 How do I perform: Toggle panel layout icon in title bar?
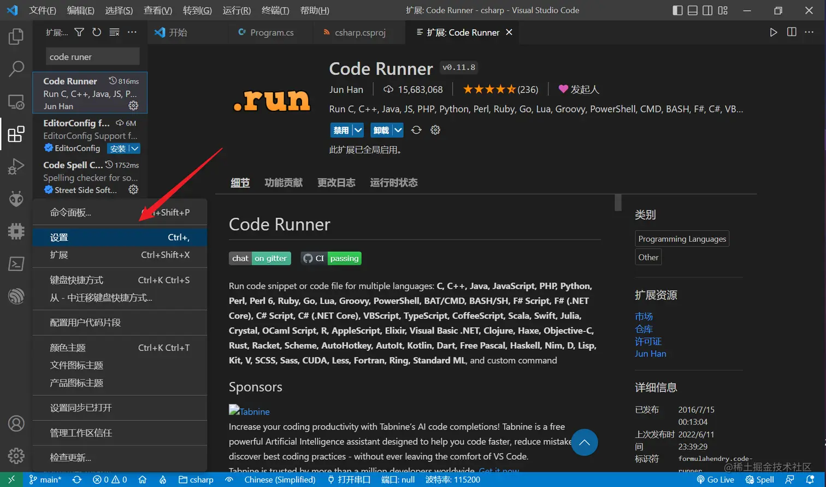[x=692, y=10]
